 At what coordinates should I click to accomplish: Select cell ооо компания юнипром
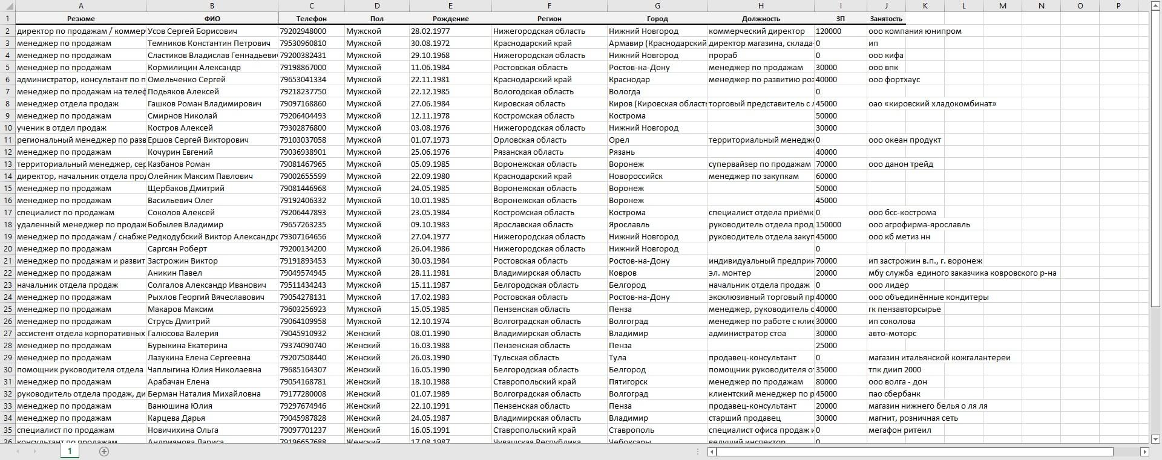click(914, 31)
